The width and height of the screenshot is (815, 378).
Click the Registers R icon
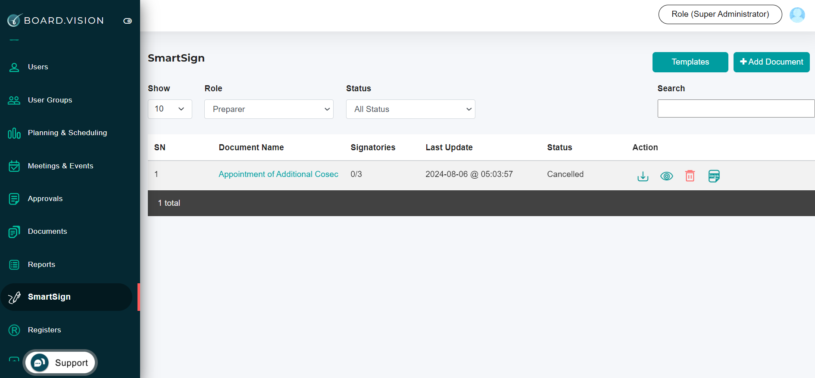[x=14, y=330]
